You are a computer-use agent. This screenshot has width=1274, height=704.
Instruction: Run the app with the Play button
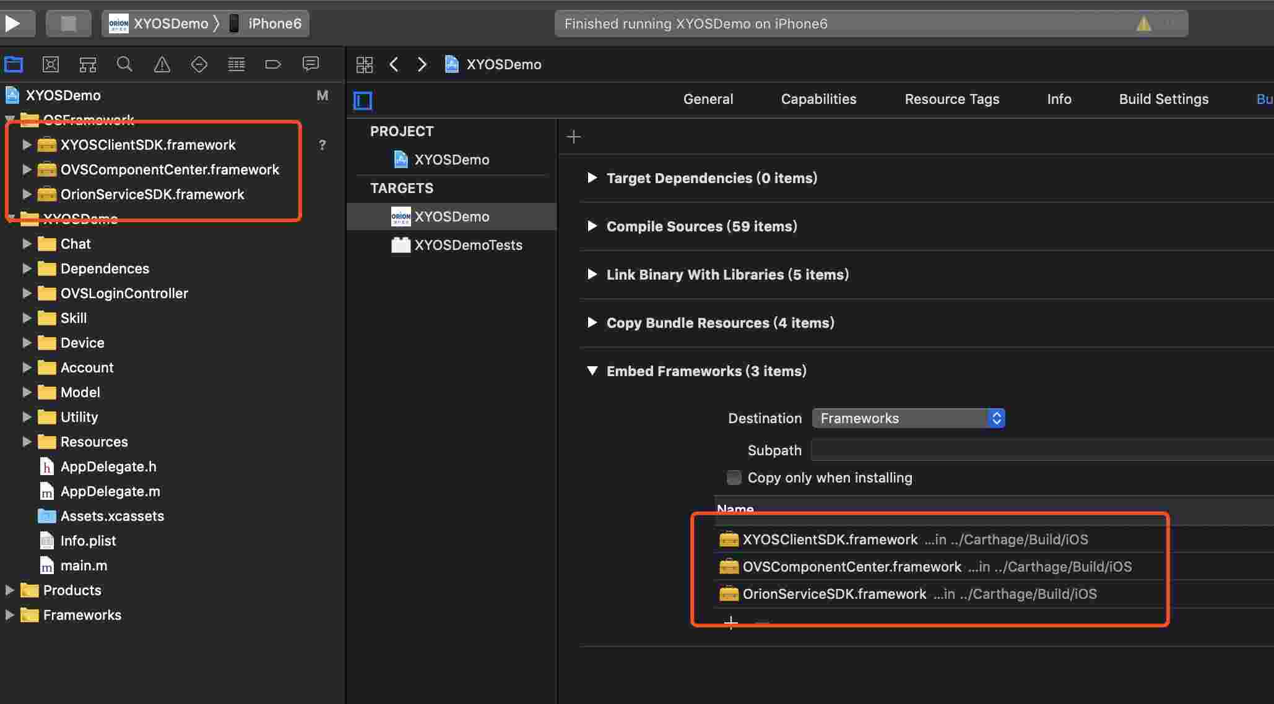click(13, 24)
